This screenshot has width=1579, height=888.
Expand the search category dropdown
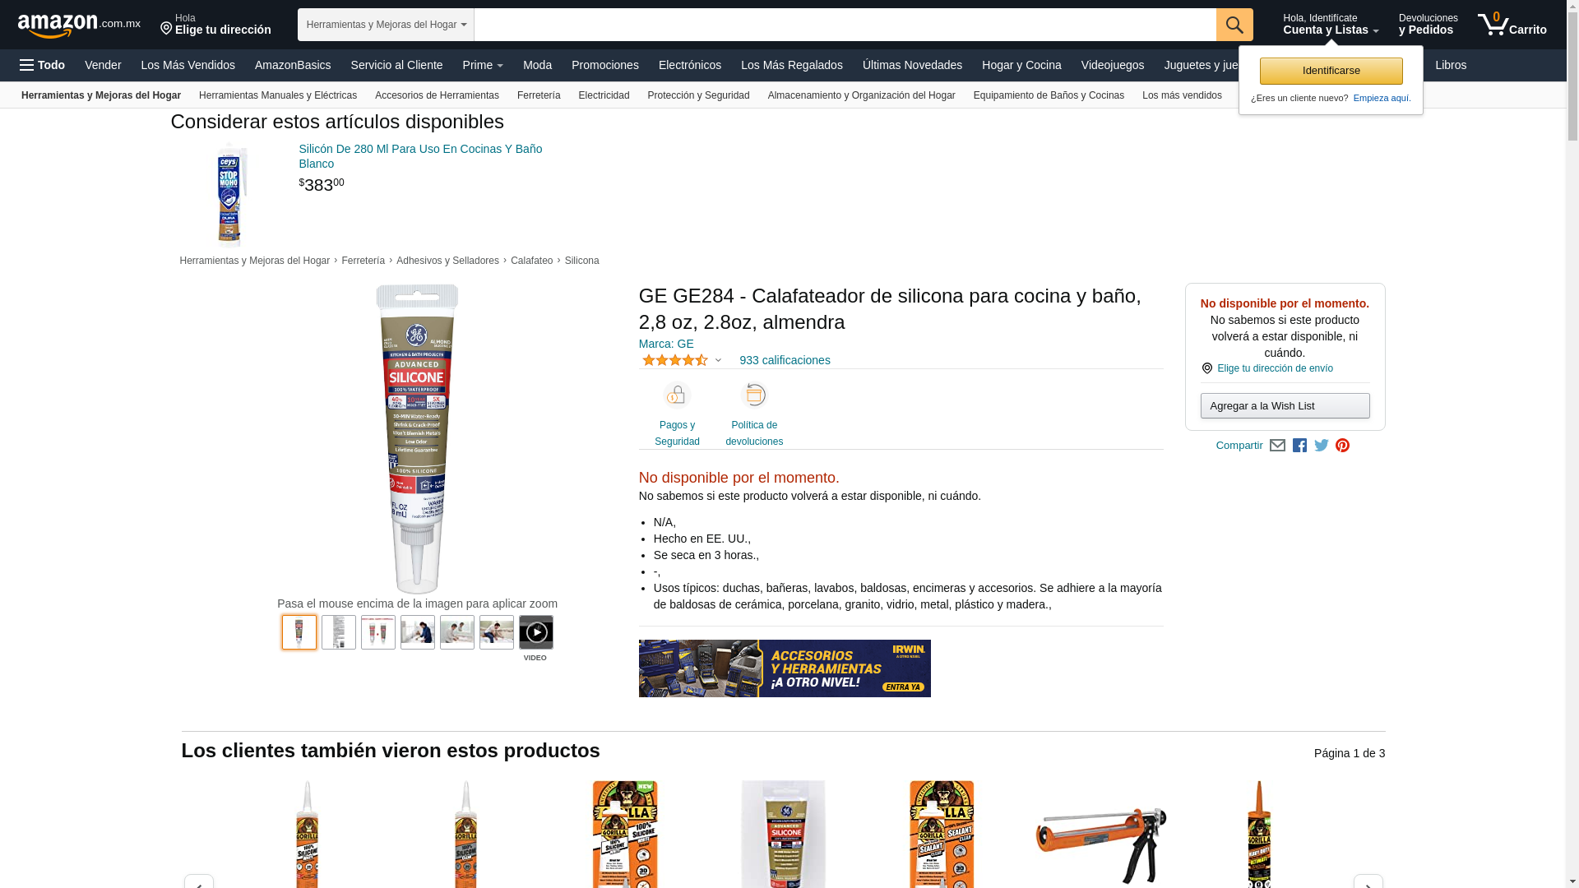(386, 25)
